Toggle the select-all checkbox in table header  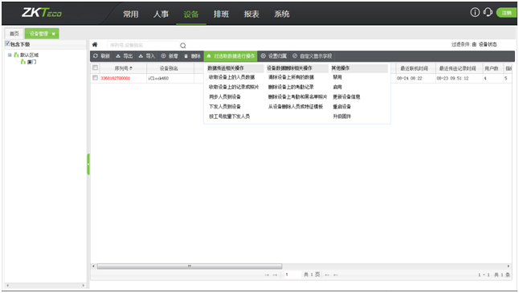tap(96, 67)
